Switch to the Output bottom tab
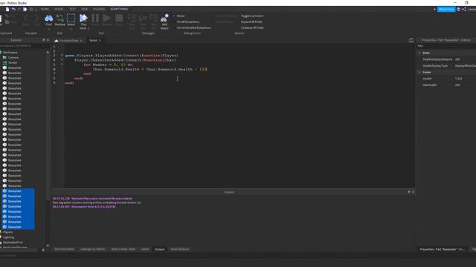The image size is (476, 267). point(160,249)
